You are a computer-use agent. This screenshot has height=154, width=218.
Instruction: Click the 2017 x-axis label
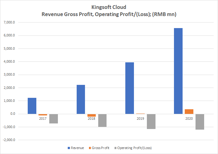43,118
